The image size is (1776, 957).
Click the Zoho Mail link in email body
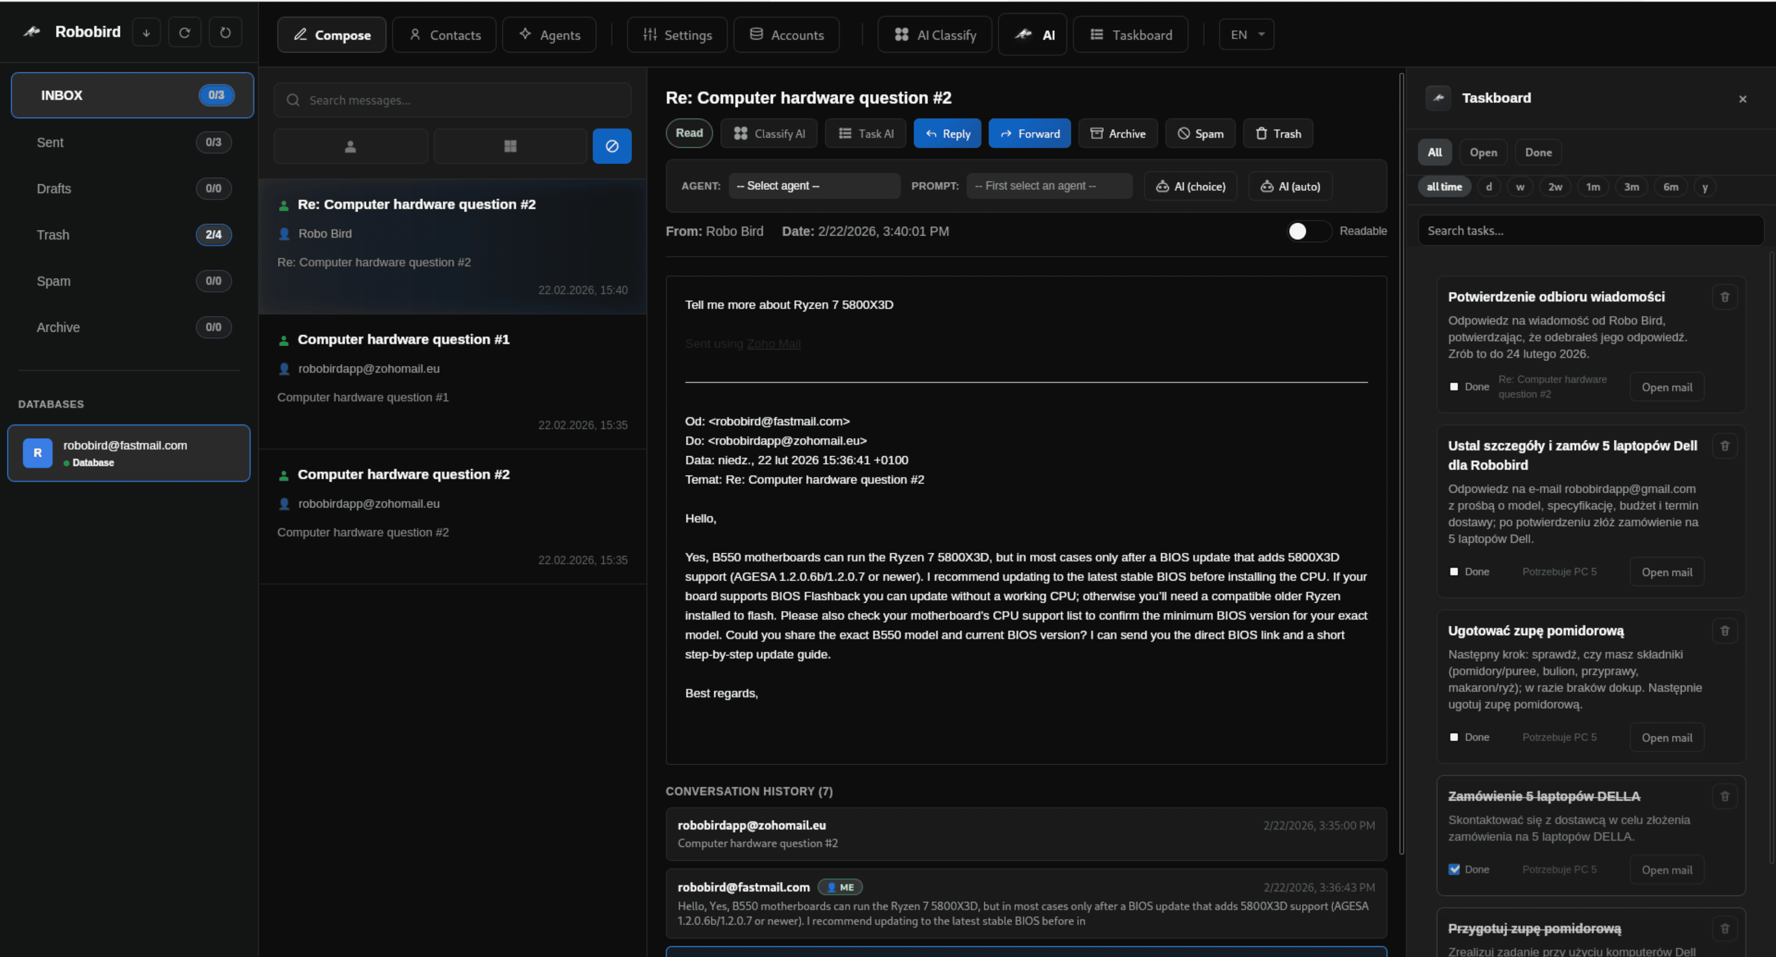point(773,344)
